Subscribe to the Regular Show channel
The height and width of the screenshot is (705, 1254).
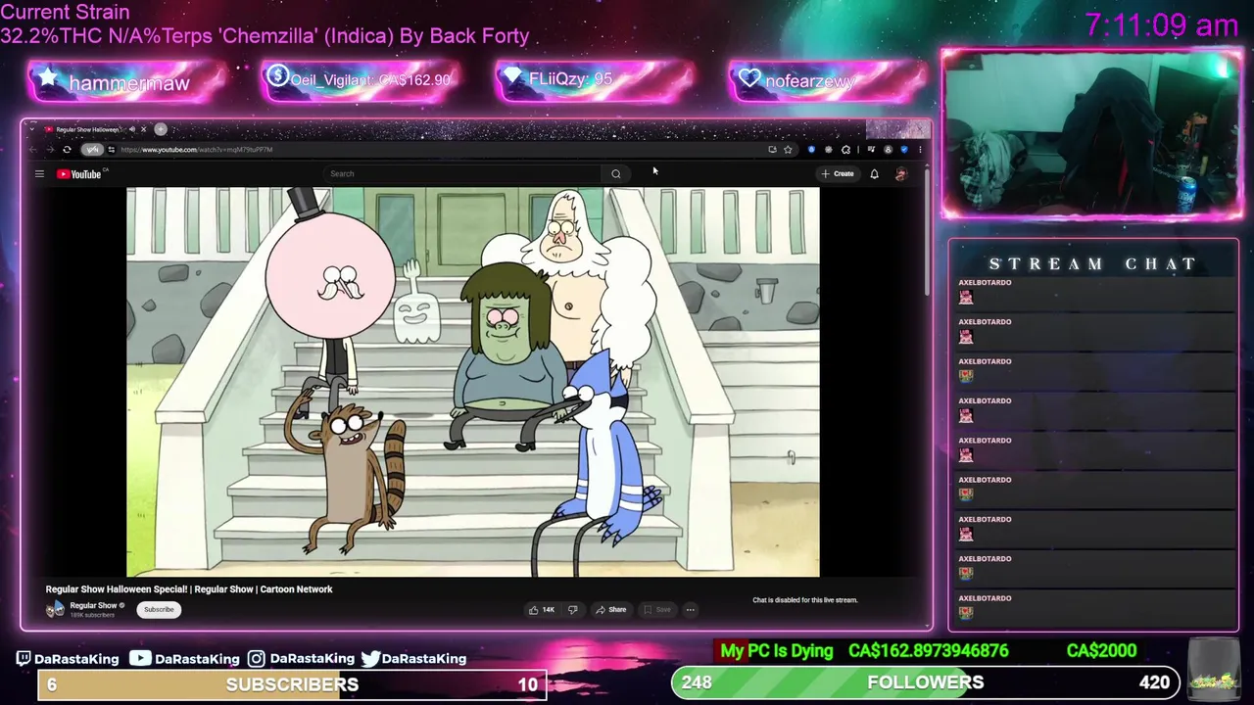[x=159, y=609]
